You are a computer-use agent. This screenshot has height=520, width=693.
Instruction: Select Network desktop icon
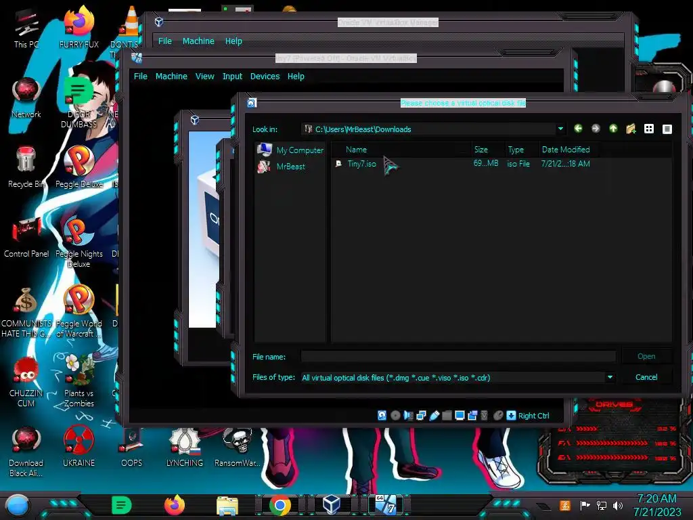(26, 97)
